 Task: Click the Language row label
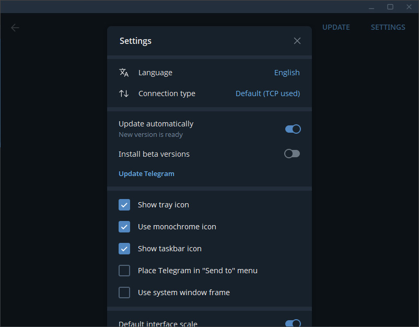pyautogui.click(x=155, y=73)
